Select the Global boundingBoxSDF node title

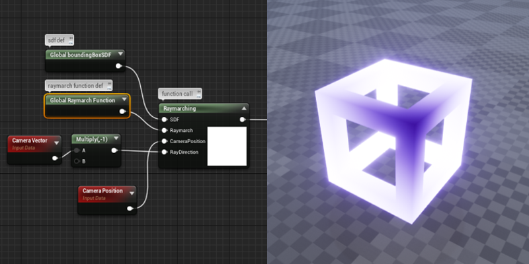coord(81,55)
